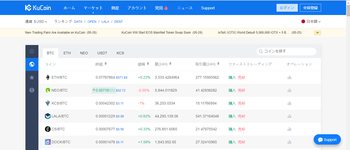Open the settings gear in the sidebar

point(32,51)
